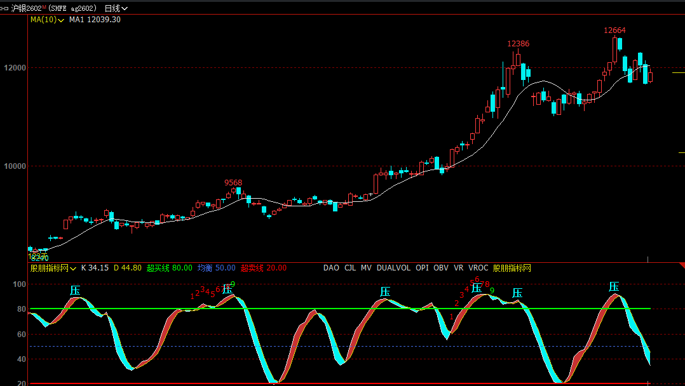Click the D 44.80 value

[x=128, y=268]
